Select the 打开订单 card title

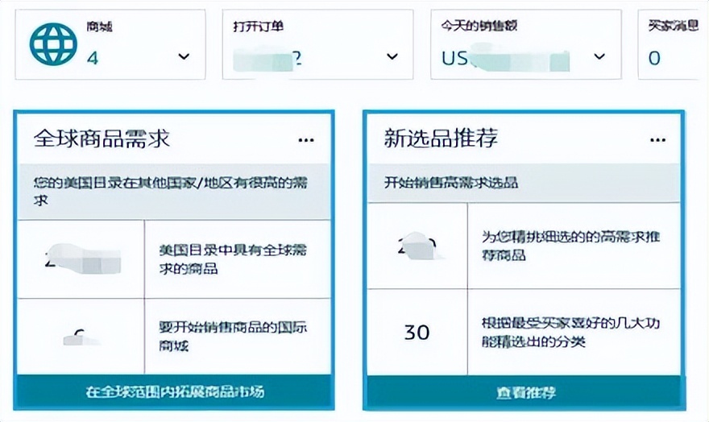coord(258,27)
